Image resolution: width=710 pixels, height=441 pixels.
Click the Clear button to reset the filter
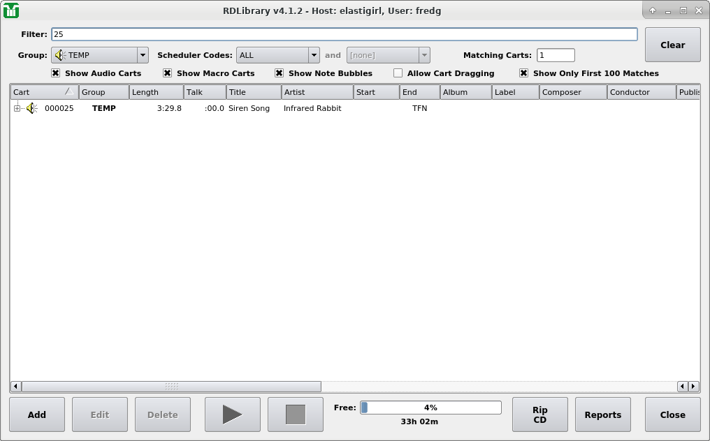672,44
